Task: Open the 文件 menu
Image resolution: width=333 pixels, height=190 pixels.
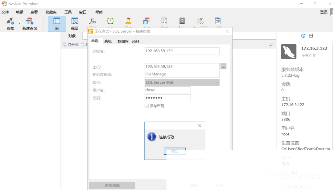Action: tap(5, 12)
